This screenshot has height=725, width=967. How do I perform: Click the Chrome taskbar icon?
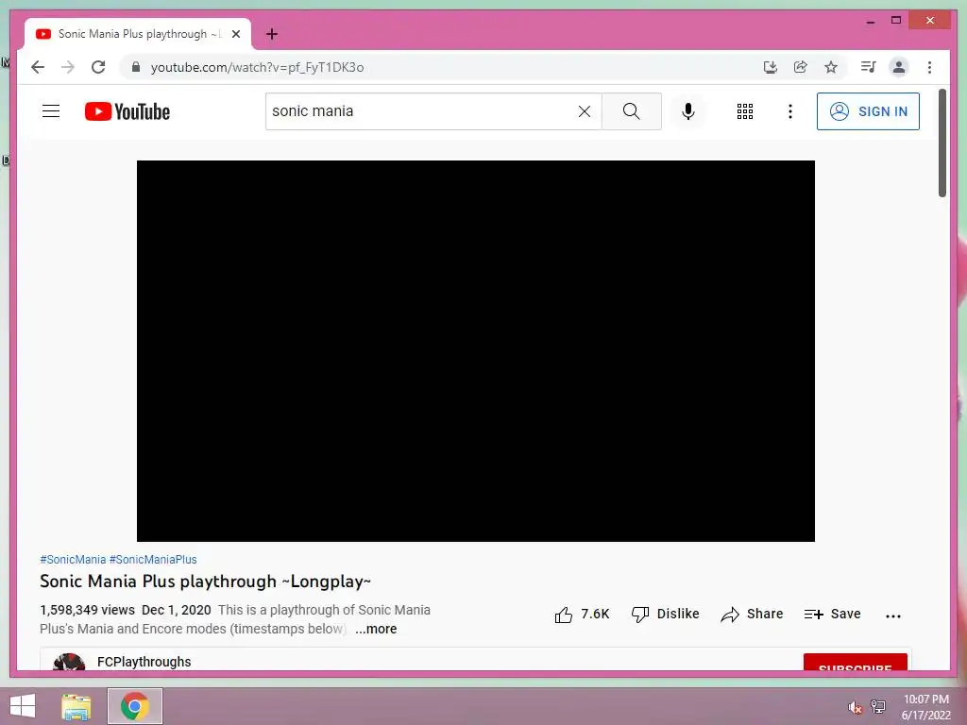pyautogui.click(x=134, y=706)
